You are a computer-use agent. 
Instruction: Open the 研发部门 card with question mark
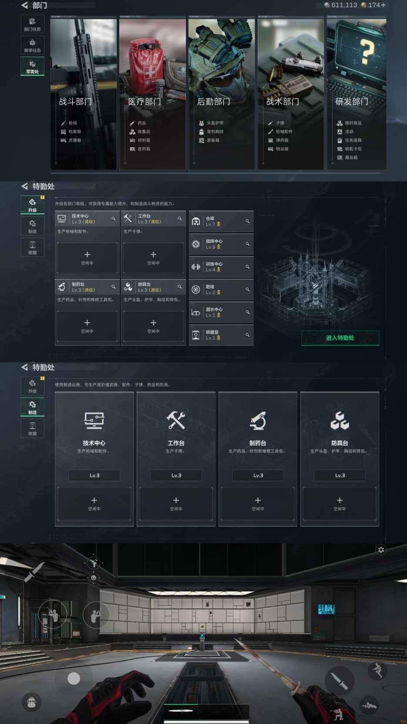tap(356, 94)
